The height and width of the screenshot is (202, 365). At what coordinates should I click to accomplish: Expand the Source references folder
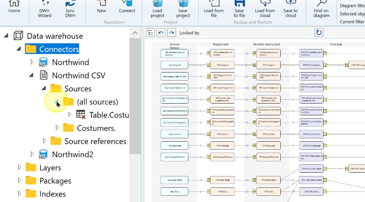pos(45,141)
